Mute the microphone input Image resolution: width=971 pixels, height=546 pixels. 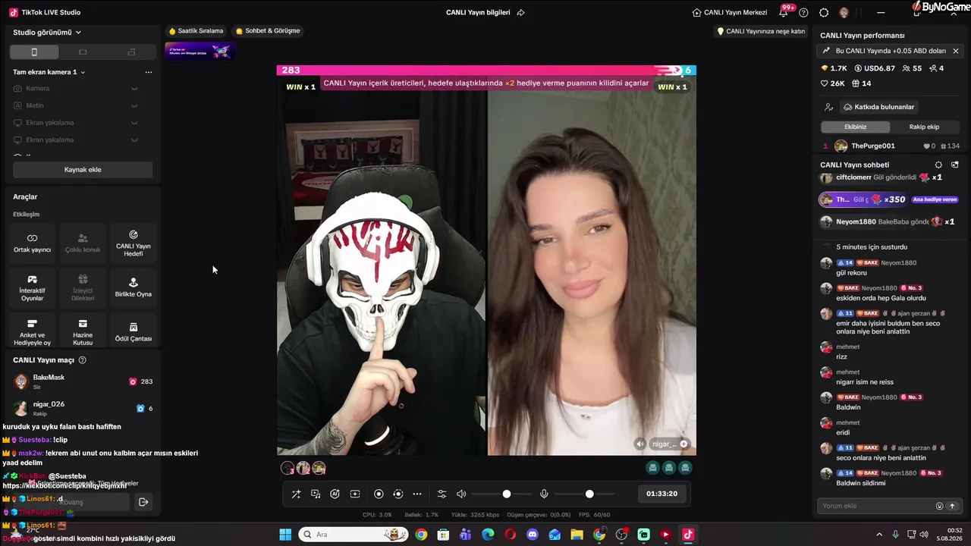544,494
